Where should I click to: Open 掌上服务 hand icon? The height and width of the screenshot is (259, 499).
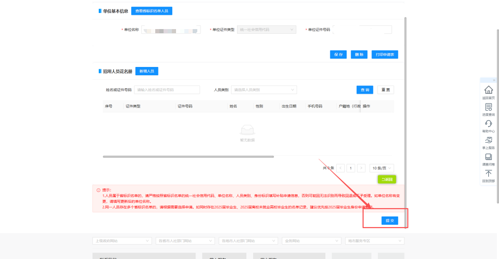488,140
